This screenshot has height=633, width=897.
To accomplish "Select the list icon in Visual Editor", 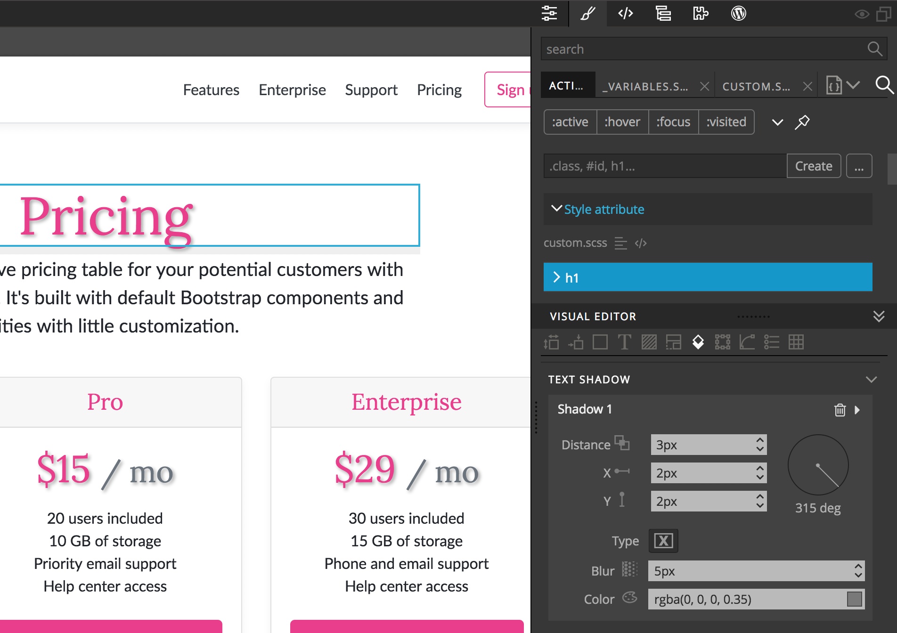I will point(771,342).
